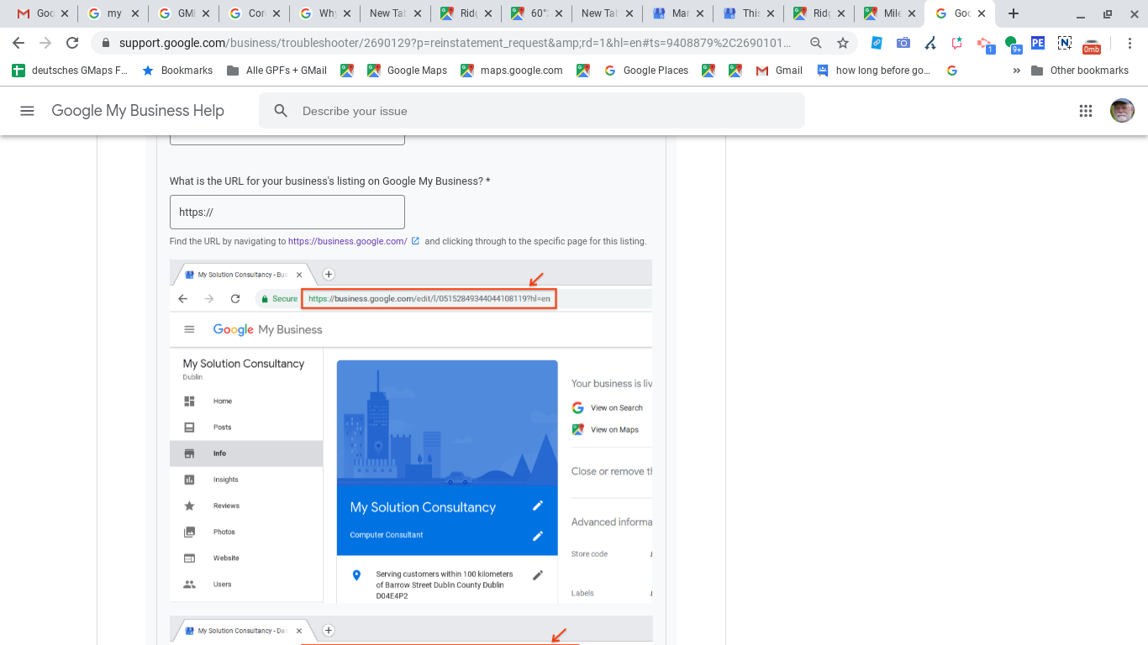Image resolution: width=1148 pixels, height=645 pixels.
Task: Click the zoom magnifier icon in address bar
Action: tap(816, 43)
